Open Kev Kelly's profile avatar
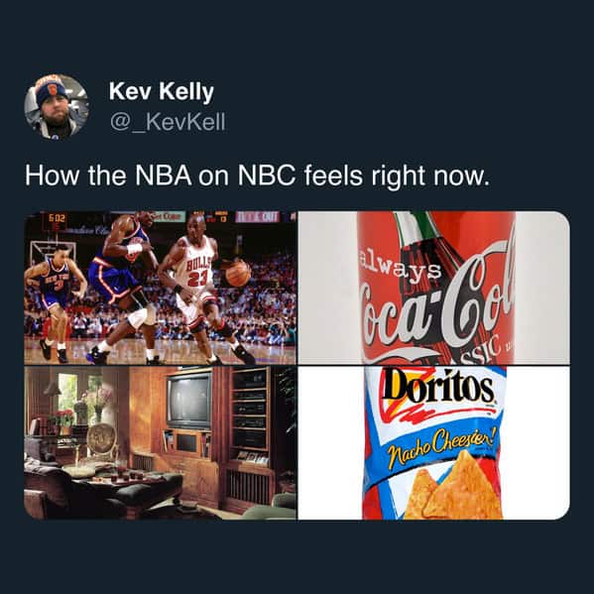Screen dimensions: 594x594 point(57,107)
